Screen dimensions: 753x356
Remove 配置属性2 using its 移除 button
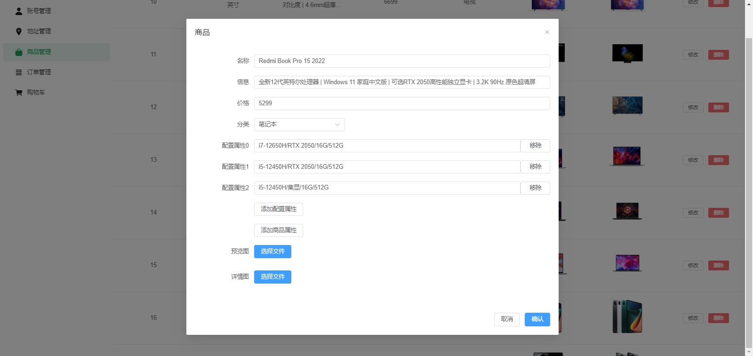tap(536, 188)
